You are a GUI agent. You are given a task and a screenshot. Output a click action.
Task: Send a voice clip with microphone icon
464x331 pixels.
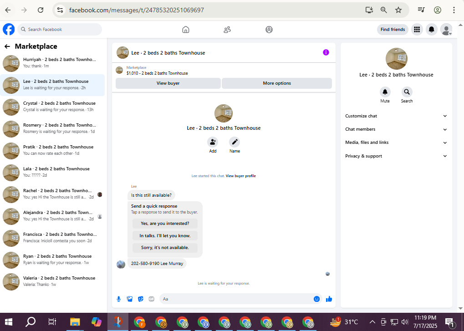pyautogui.click(x=119, y=299)
